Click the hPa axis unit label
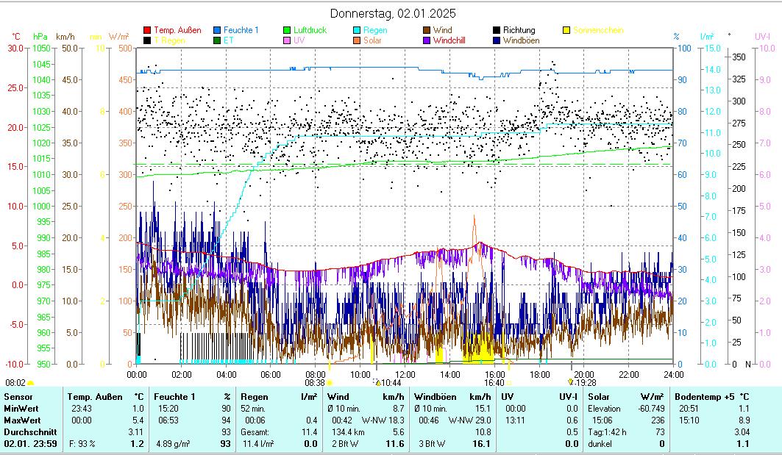The width and height of the screenshot is (782, 455). click(40, 36)
